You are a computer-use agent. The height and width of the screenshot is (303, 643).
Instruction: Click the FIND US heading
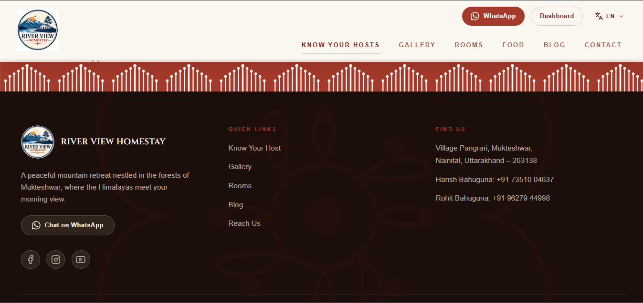(x=451, y=129)
